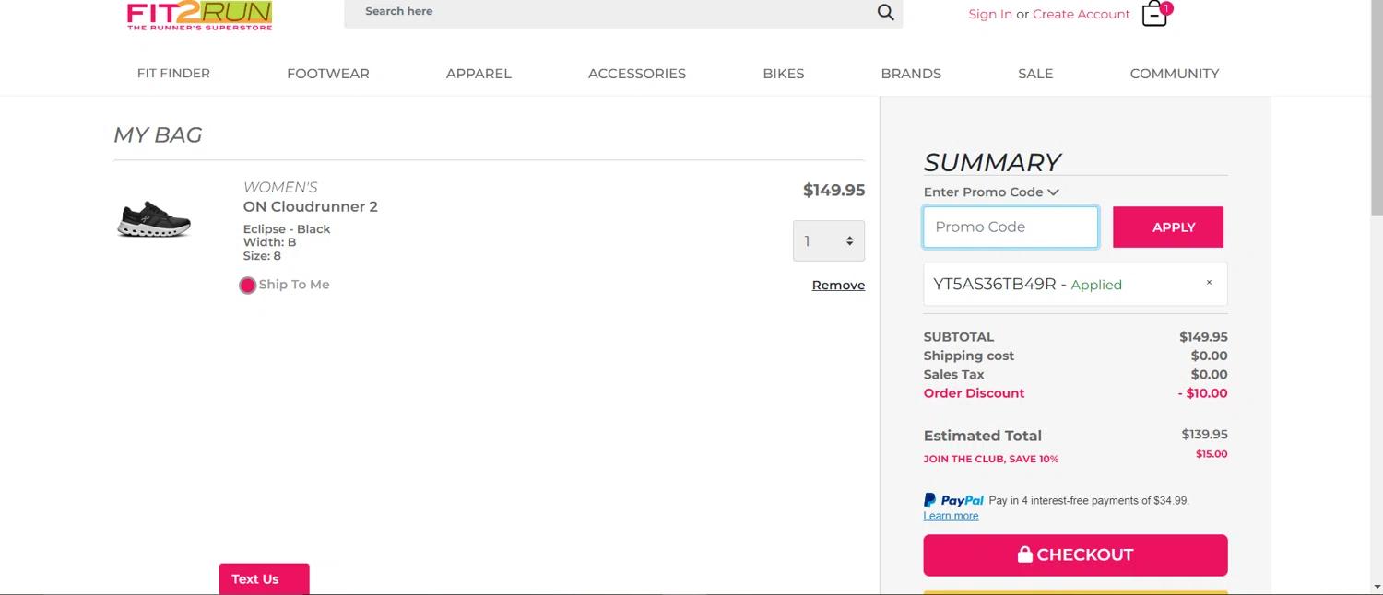Open the BIKES menu
This screenshot has height=595, width=1383.
(784, 74)
